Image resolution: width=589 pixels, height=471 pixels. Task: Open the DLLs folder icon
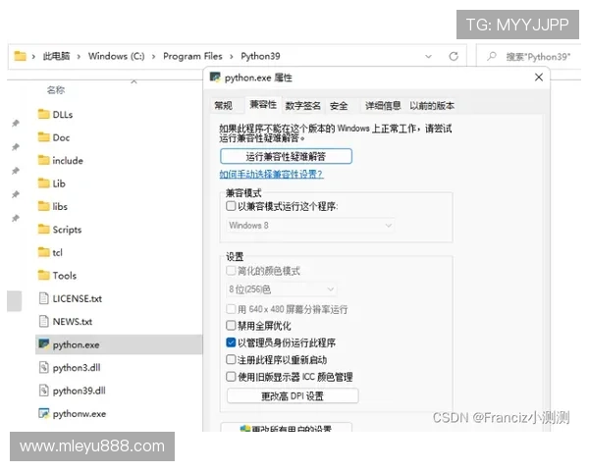click(44, 114)
